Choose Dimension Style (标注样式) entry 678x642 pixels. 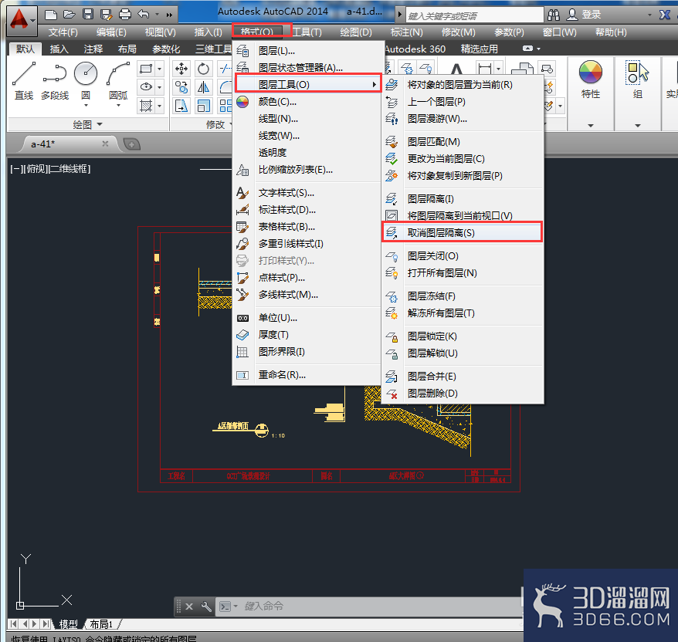(308, 210)
